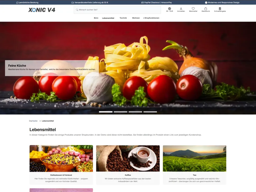The width and height of the screenshot is (256, 192).
Task: Jump to the third hero carousel slide
Action: point(135,112)
